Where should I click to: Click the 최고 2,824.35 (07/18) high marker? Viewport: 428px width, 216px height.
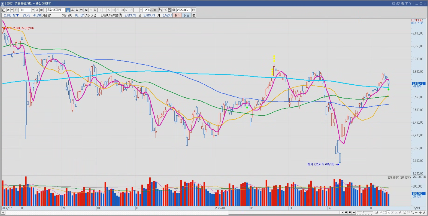[19, 28]
